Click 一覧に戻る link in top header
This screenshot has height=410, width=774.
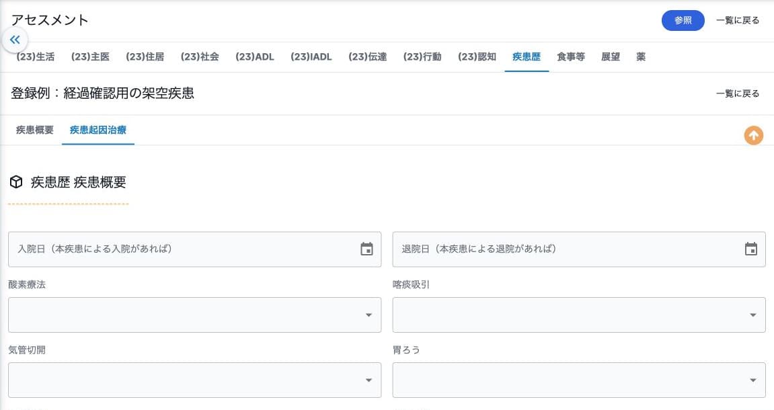(738, 20)
